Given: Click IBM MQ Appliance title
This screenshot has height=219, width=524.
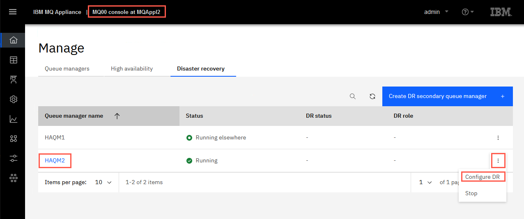Looking at the screenshot, I should (57, 12).
